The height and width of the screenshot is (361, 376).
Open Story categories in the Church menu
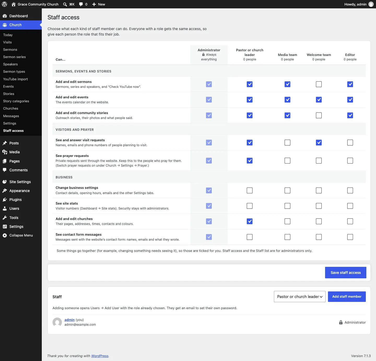(16, 101)
